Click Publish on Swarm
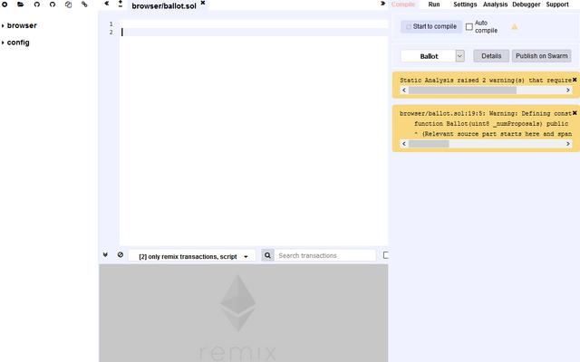This screenshot has width=580, height=362. click(542, 56)
